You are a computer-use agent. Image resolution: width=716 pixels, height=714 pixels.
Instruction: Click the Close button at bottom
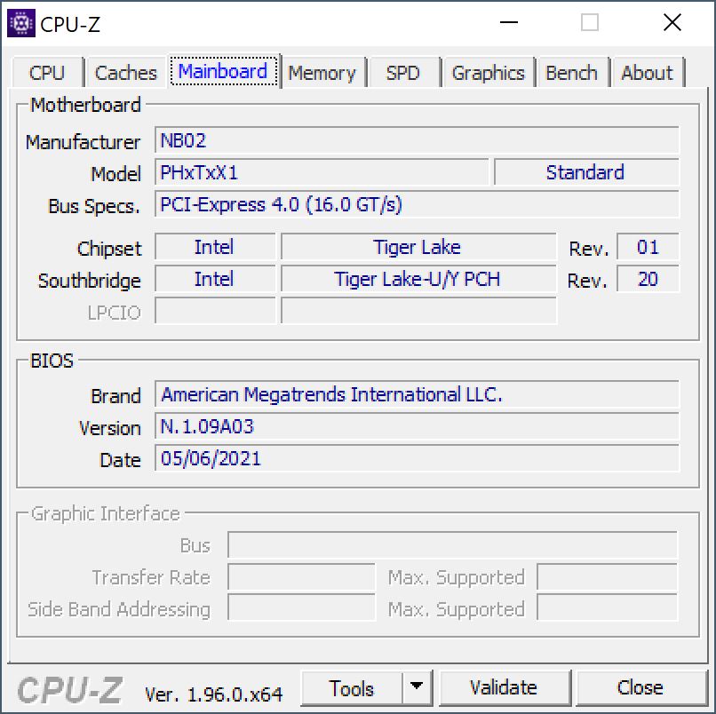[640, 688]
